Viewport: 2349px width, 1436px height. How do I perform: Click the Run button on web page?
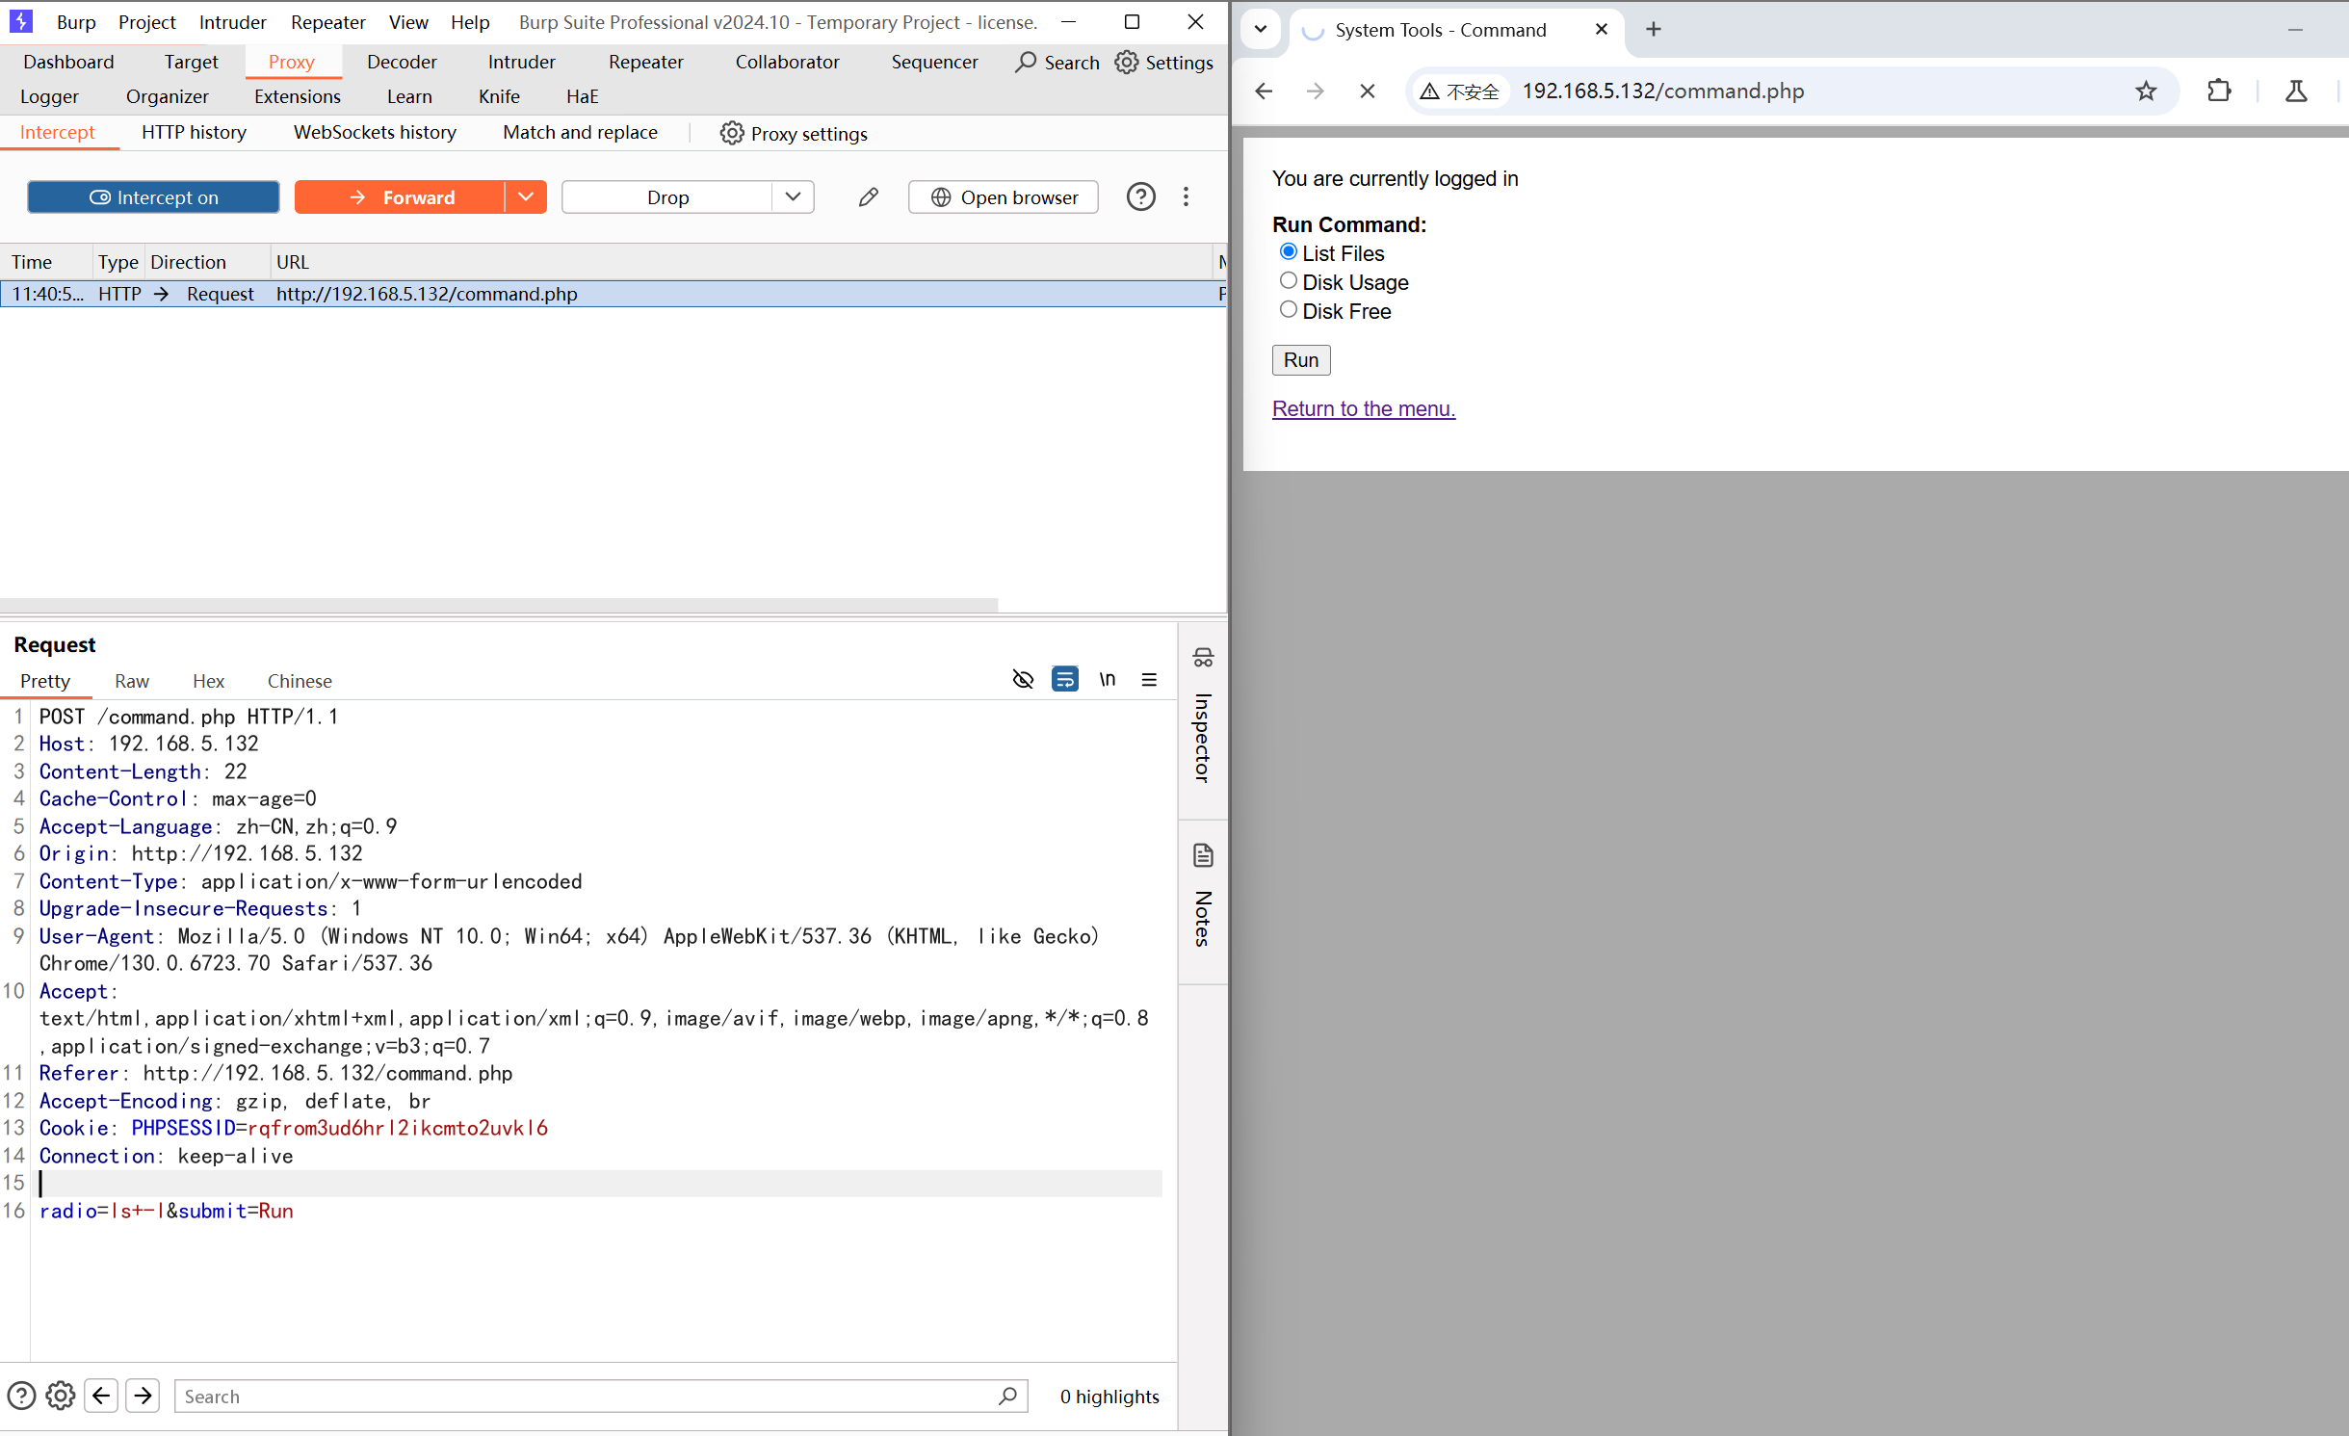1301,360
